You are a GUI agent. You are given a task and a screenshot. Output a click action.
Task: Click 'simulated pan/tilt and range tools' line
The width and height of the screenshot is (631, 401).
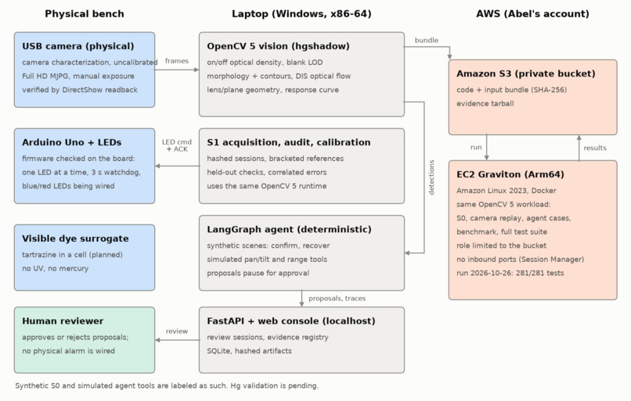tap(267, 260)
